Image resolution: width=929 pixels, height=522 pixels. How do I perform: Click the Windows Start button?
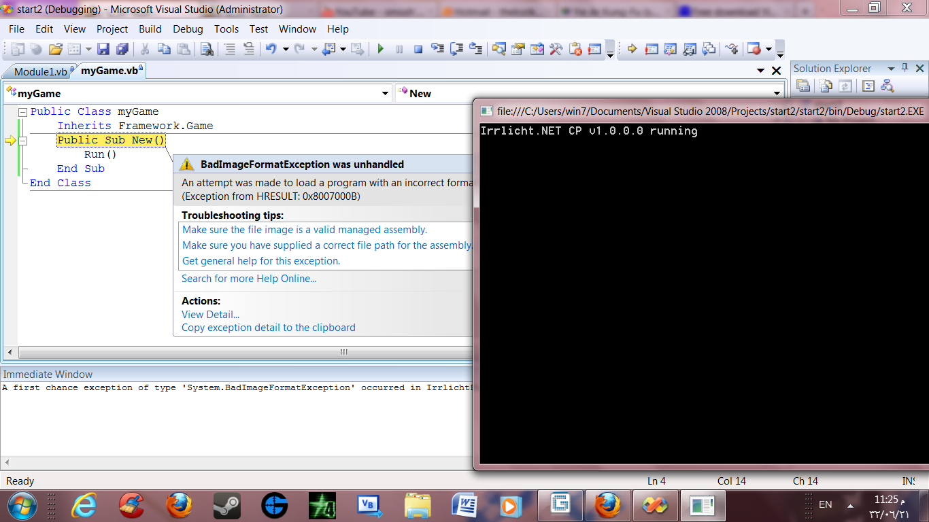[21, 506]
